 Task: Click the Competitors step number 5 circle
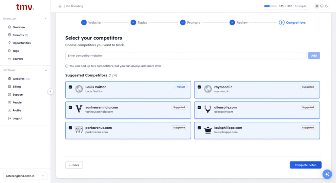point(282,23)
